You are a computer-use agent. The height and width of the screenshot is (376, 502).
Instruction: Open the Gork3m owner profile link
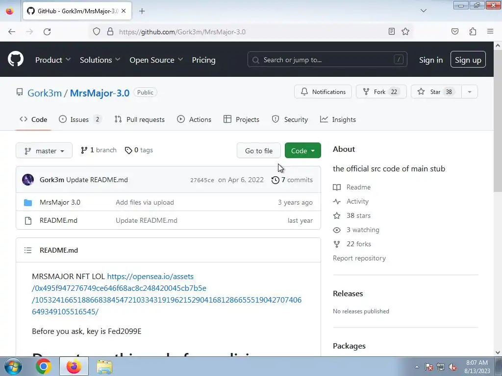click(x=45, y=93)
